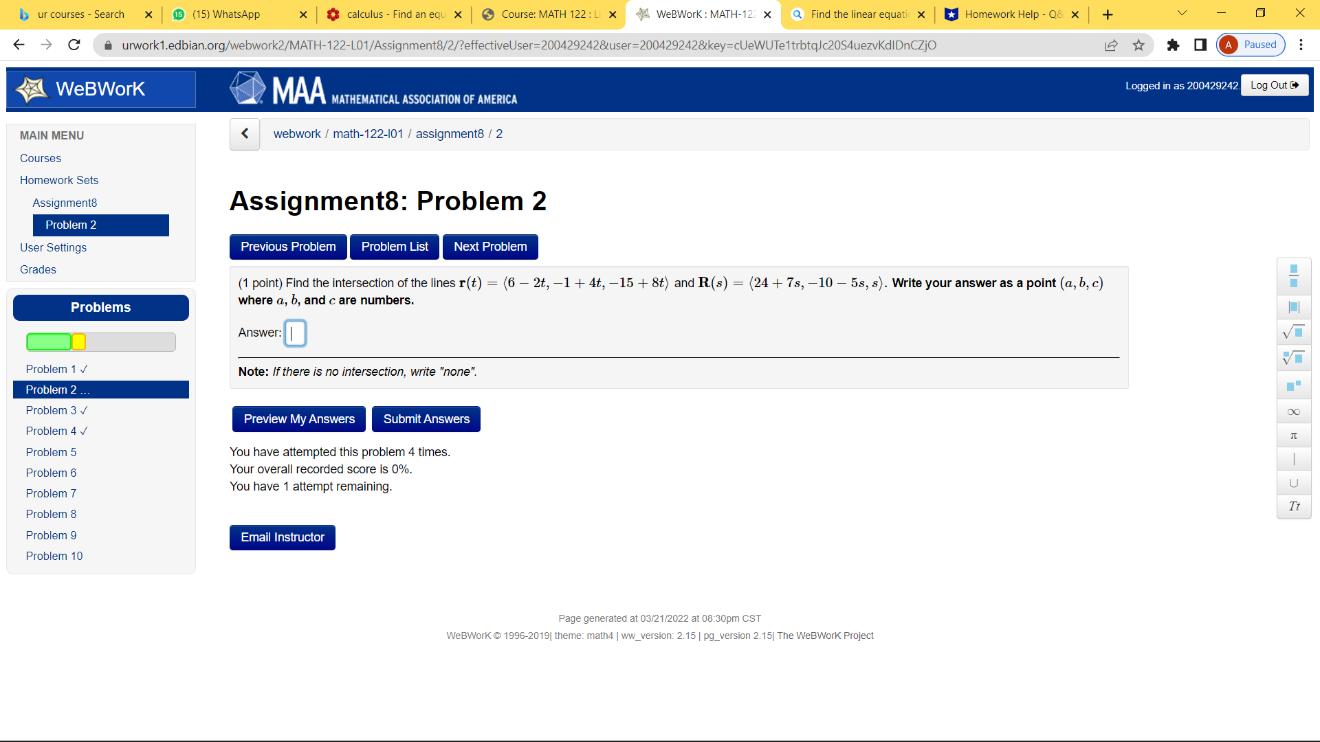This screenshot has width=1320, height=742.
Task: Click the text mode Tt toolbar button
Action: coord(1294,506)
